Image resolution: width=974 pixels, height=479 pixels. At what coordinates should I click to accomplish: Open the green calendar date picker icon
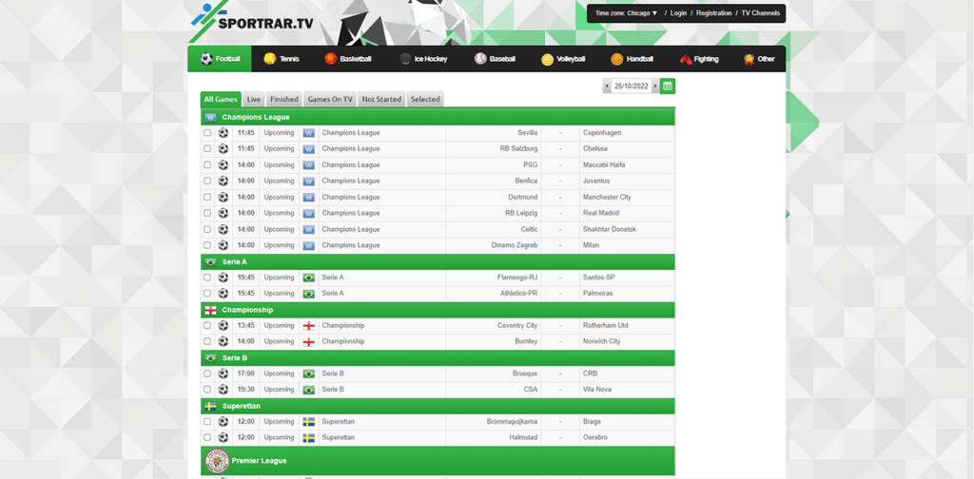[x=668, y=86]
